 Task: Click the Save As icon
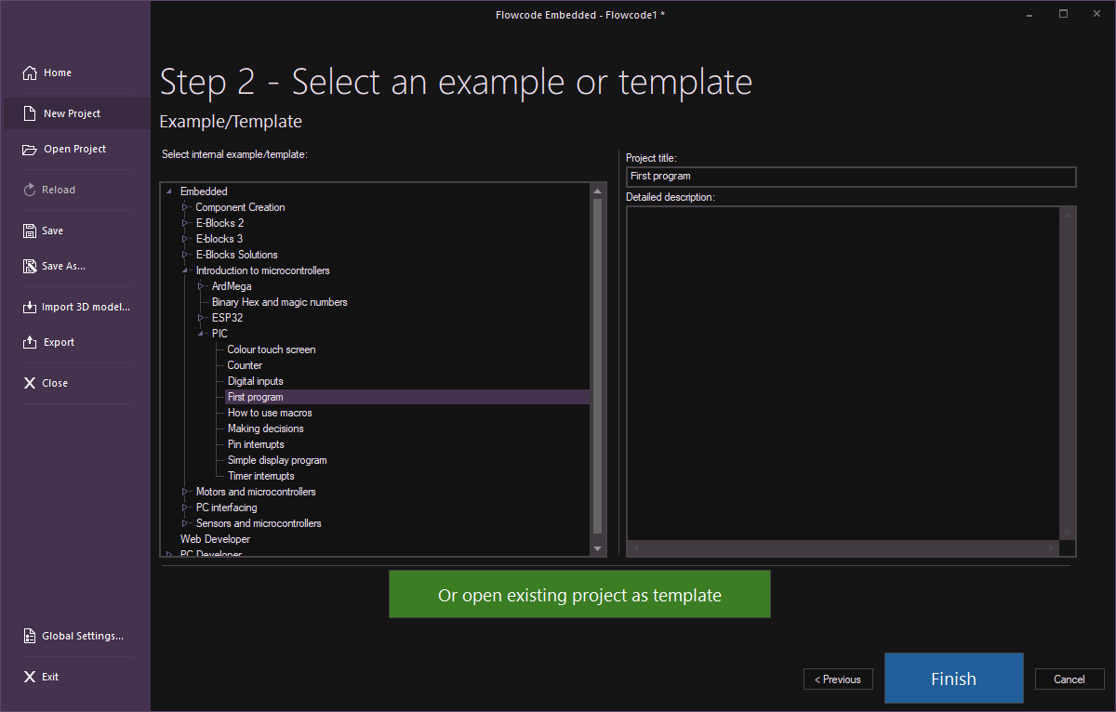[30, 267]
